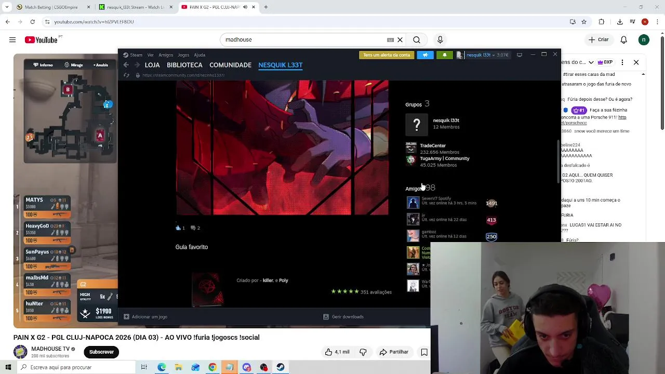Image resolution: width=665 pixels, height=374 pixels.
Task: Open Steam announcements megaphone button
Action: [x=425, y=55]
